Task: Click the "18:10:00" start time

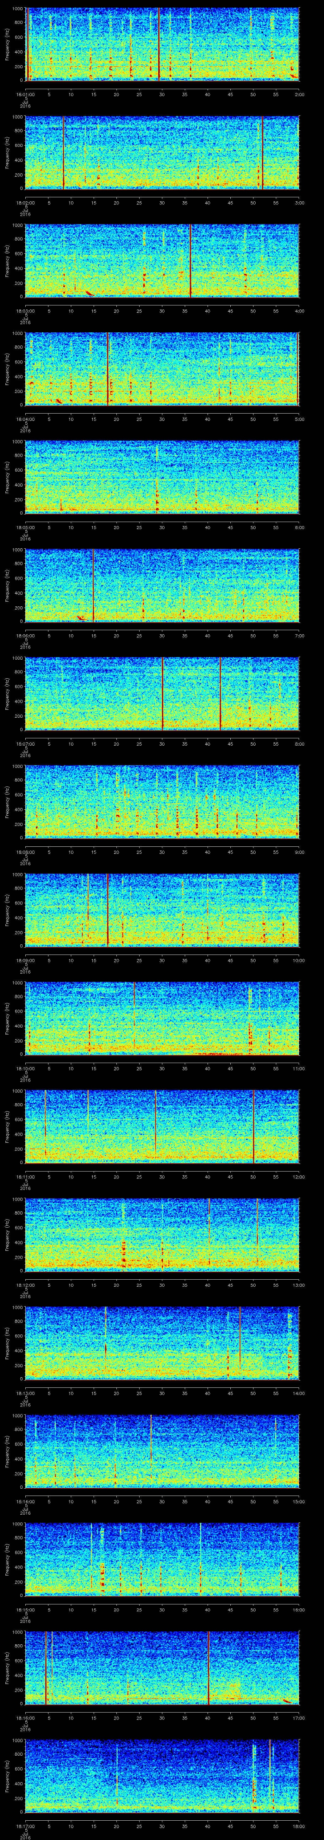Action: coord(26,1068)
